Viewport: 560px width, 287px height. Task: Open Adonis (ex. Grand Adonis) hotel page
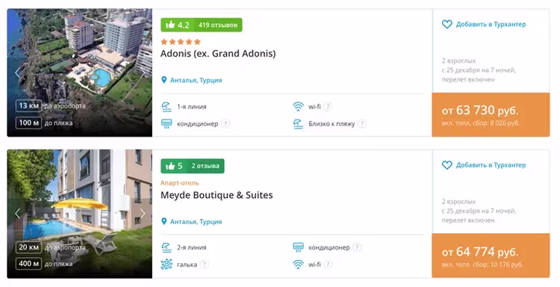pyautogui.click(x=218, y=54)
